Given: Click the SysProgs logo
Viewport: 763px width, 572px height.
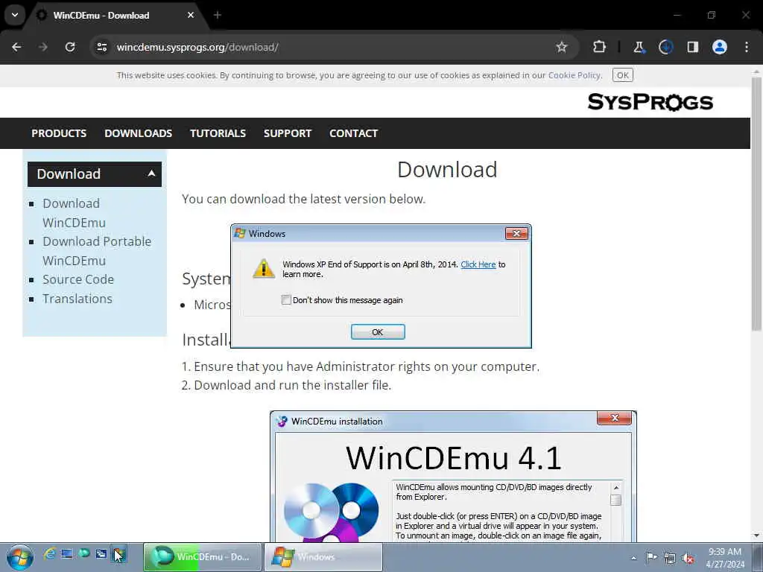Looking at the screenshot, I should (650, 102).
